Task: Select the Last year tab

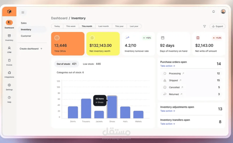Action: tap(134, 26)
